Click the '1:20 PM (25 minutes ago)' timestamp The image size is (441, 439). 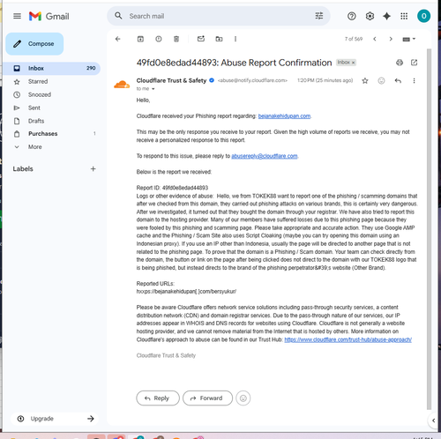tap(325, 80)
